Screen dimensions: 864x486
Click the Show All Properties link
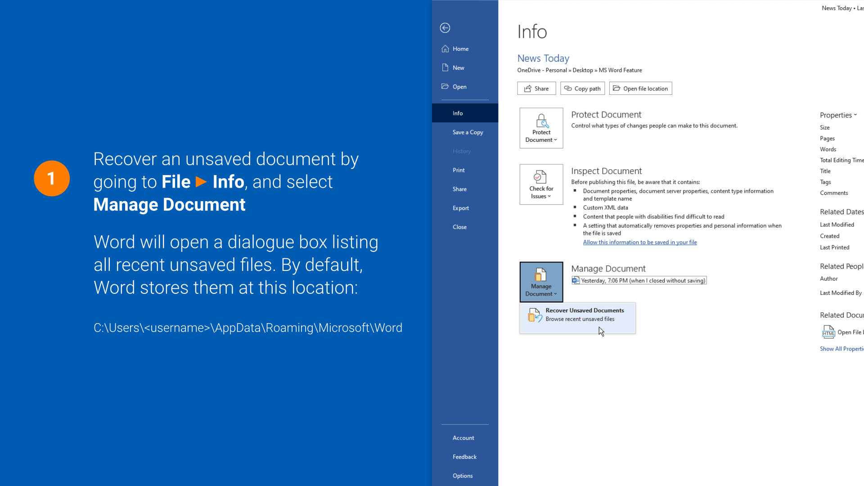[841, 348]
